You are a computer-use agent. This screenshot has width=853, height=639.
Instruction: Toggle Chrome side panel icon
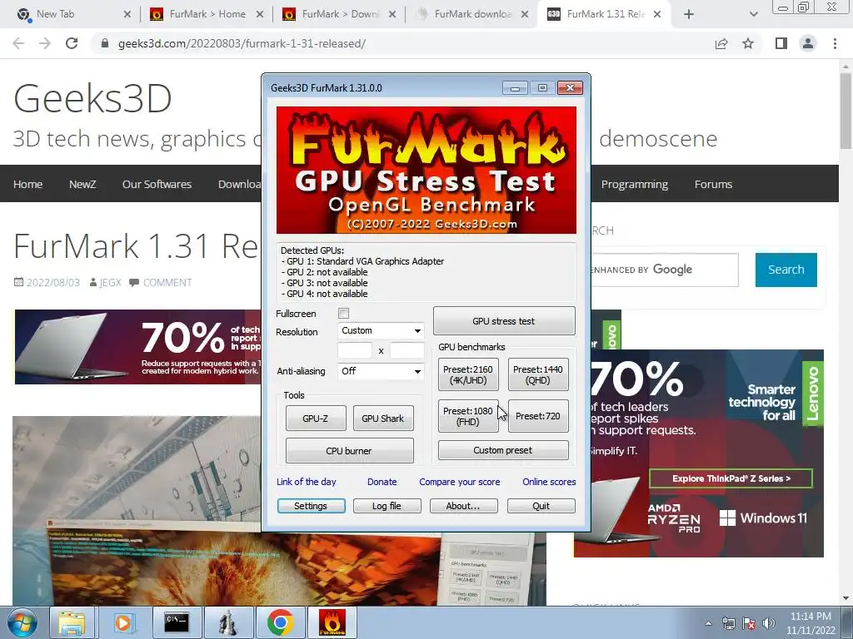click(x=781, y=43)
